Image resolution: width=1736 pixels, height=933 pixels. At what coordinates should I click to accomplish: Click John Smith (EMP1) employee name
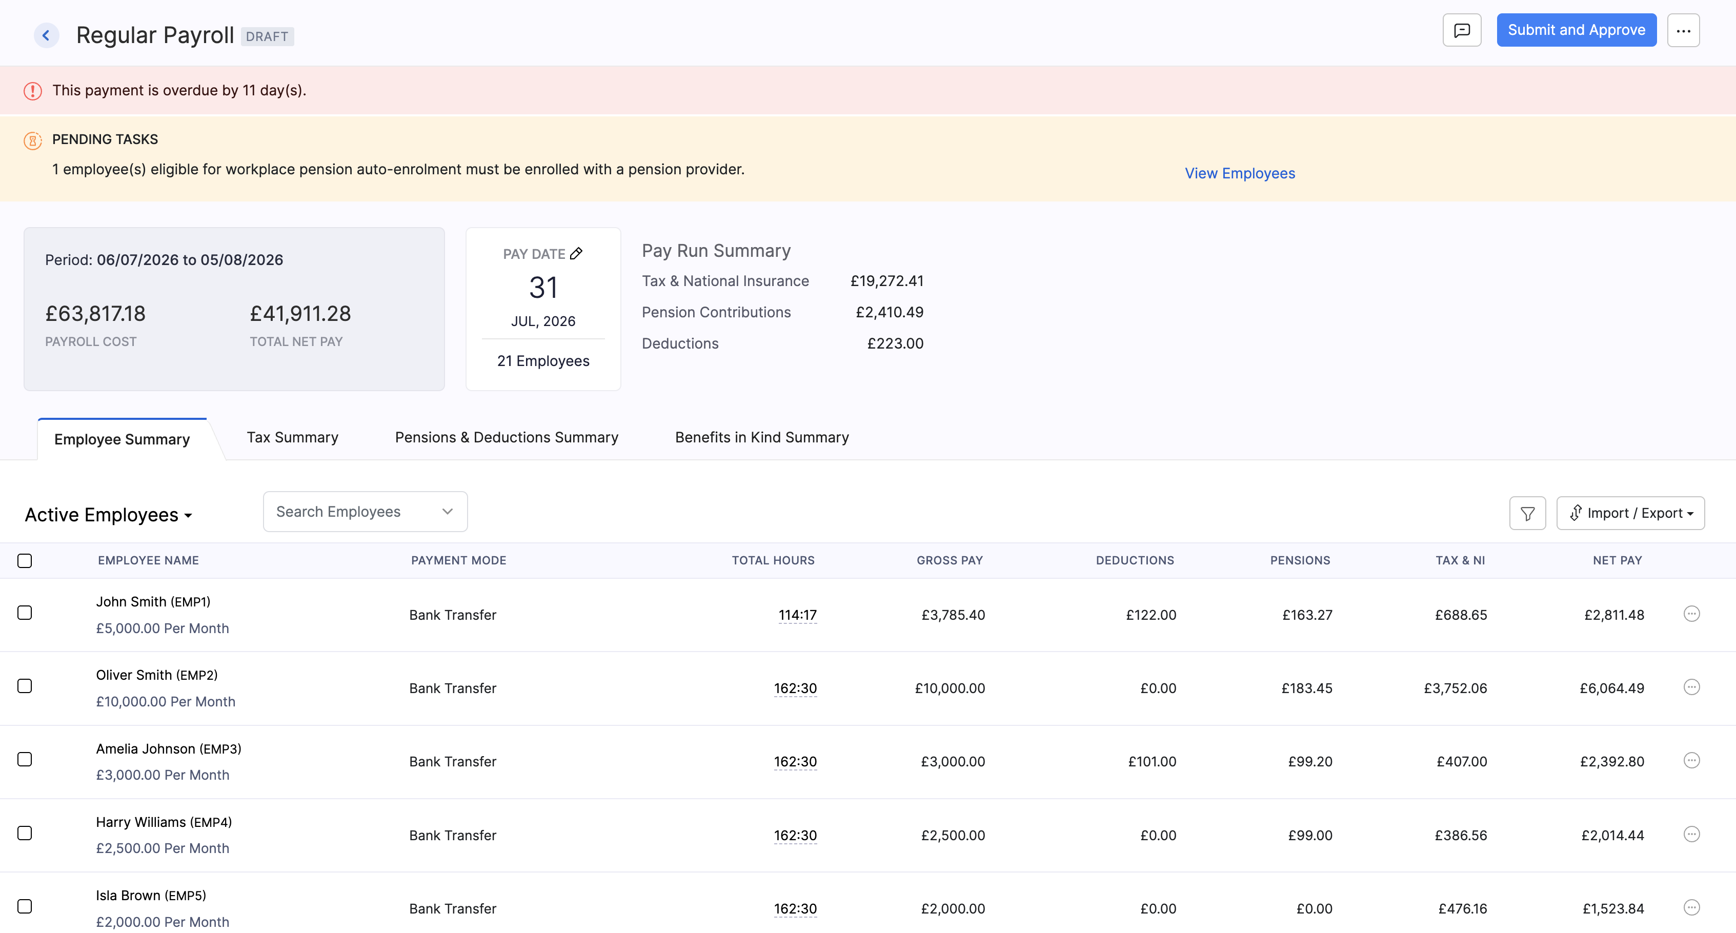(x=153, y=601)
